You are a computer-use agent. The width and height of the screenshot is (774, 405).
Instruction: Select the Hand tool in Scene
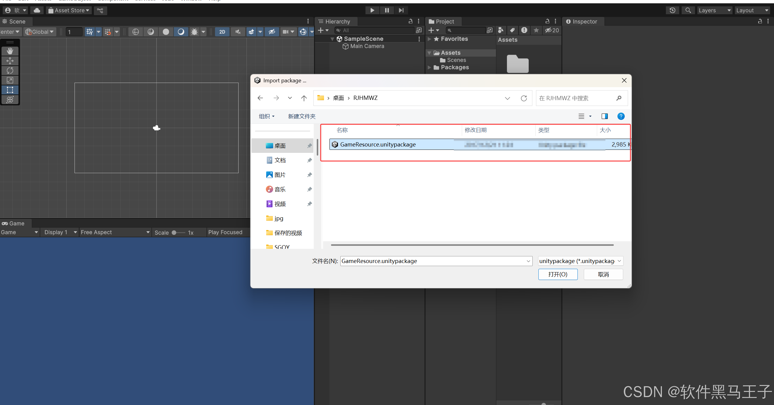pyautogui.click(x=10, y=51)
